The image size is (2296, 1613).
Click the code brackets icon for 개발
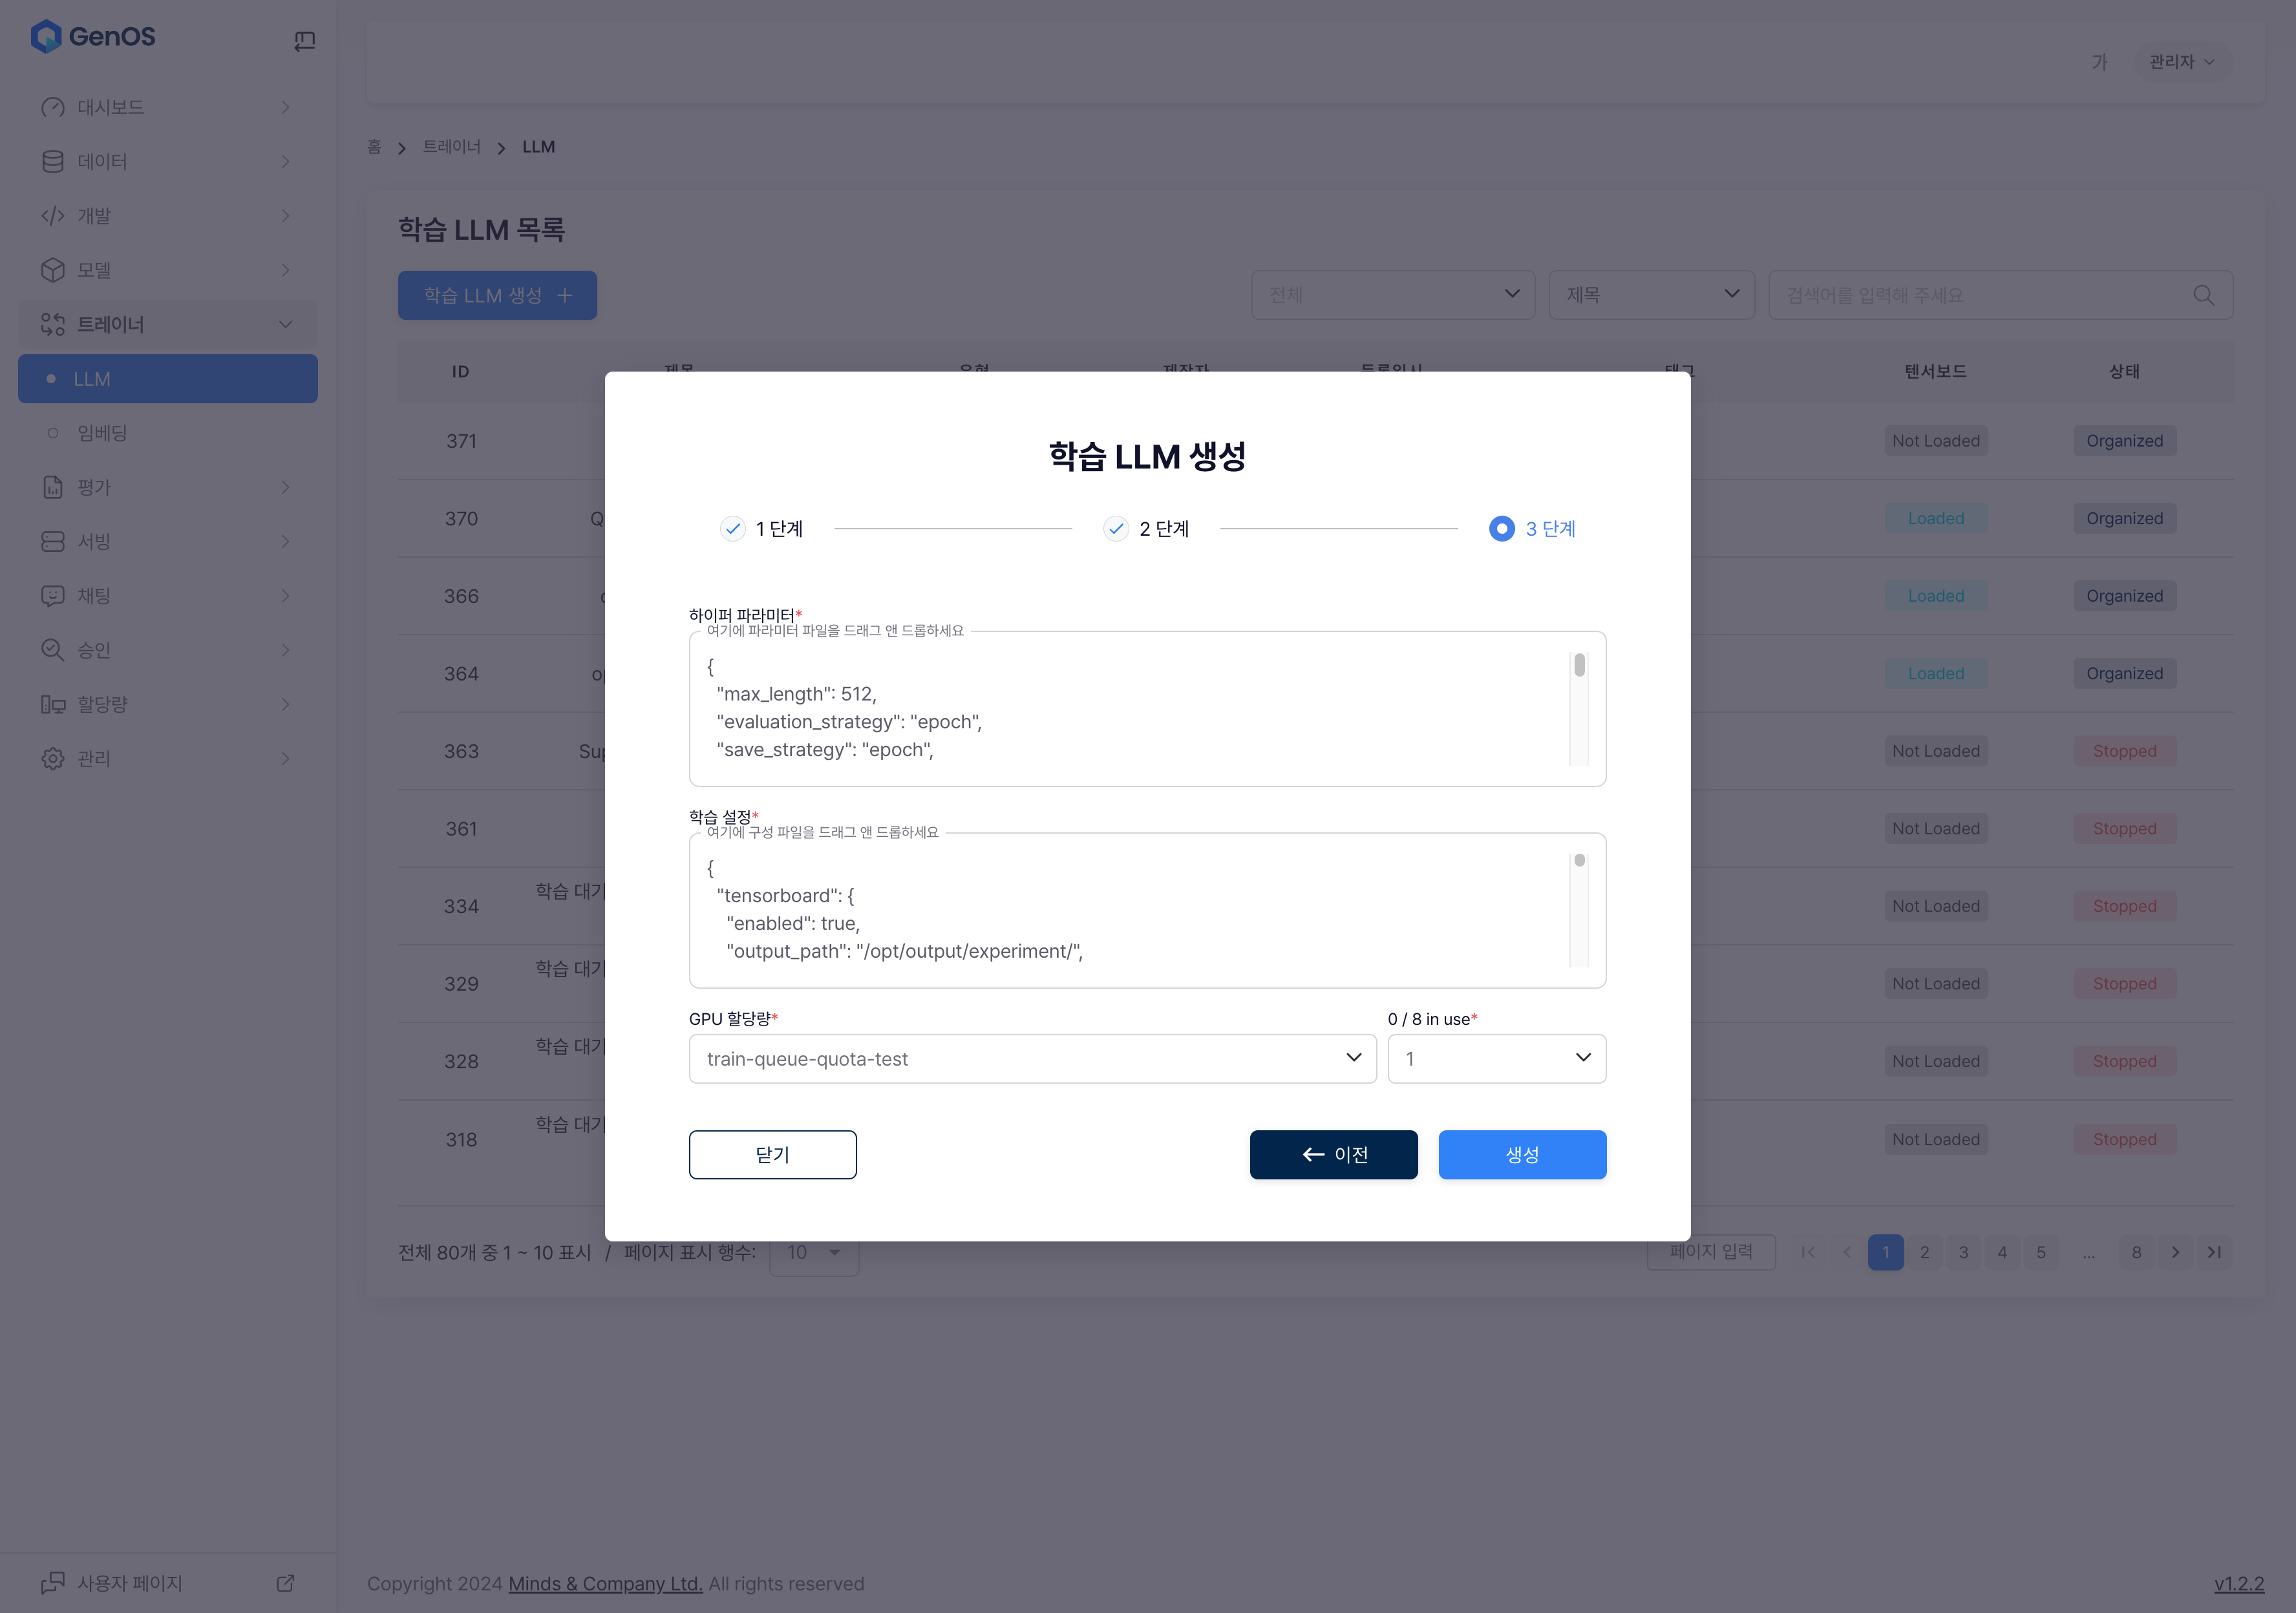coord(53,216)
